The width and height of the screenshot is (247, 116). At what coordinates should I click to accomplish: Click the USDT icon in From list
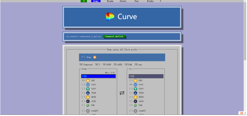(x=88, y=89)
